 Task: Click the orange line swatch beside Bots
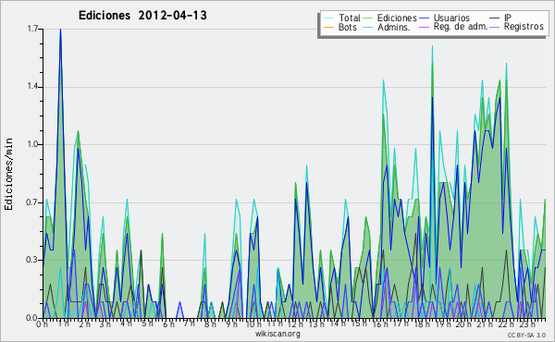click(329, 27)
